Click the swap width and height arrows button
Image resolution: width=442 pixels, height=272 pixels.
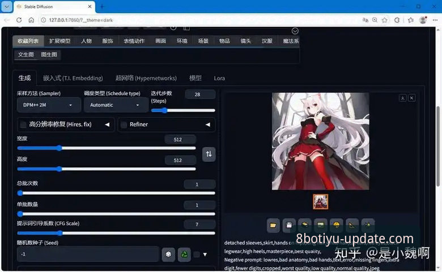coord(209,154)
